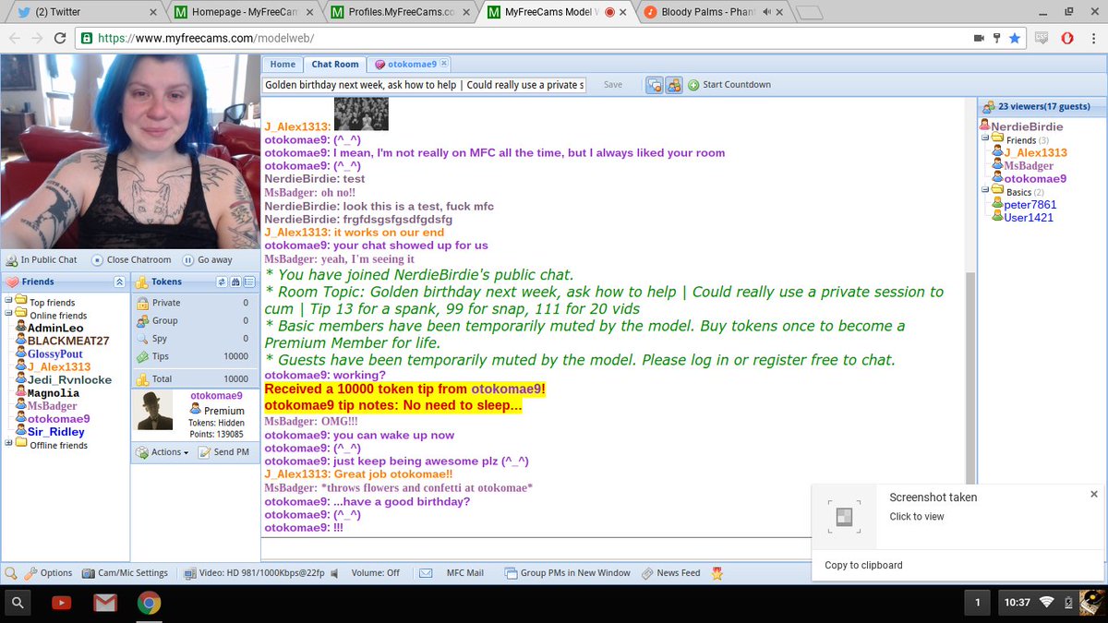
Task: Collapse the Friends (3) group in viewers list
Action: coord(985,139)
